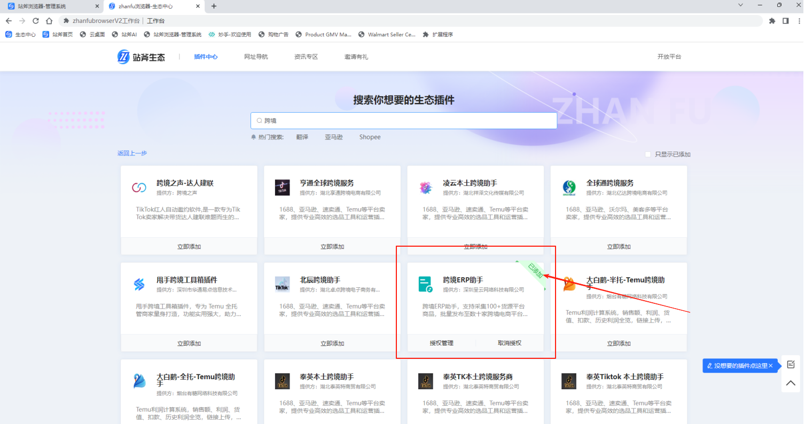Choose hot search term Shopee
805x424 pixels.
[370, 137]
